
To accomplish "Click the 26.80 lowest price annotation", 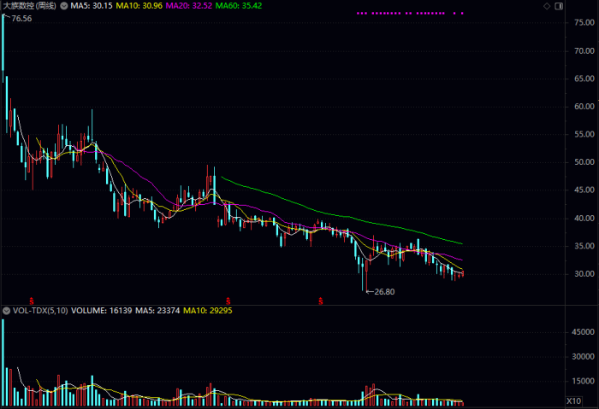I will point(385,291).
